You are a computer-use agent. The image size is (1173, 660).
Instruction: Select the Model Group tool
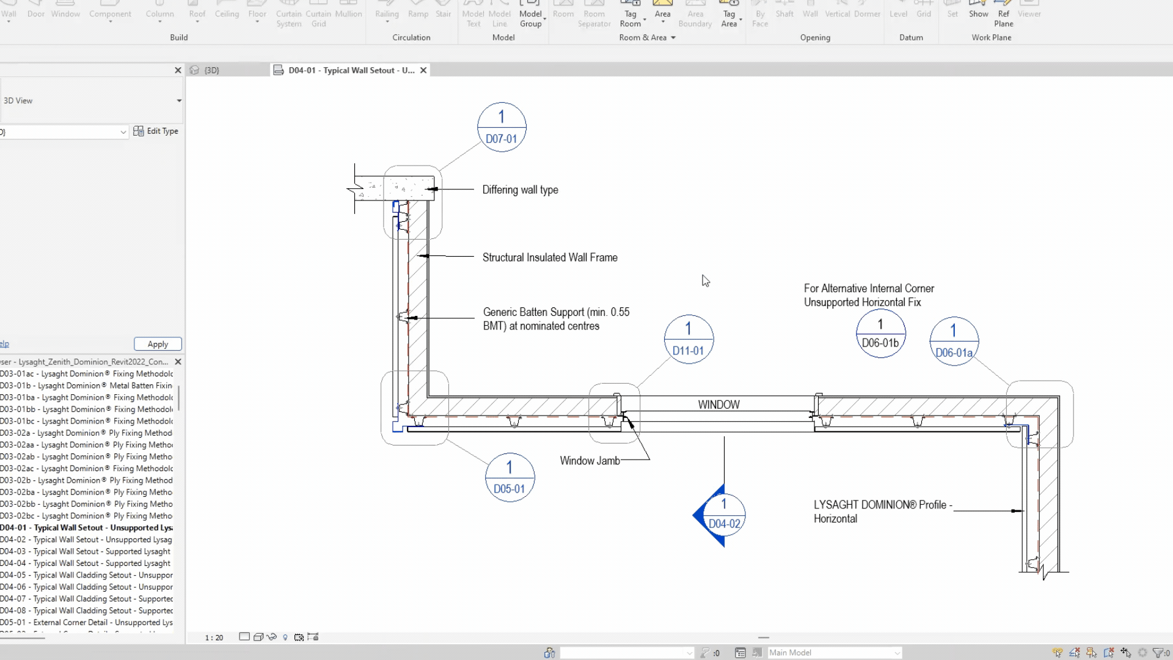(x=531, y=15)
